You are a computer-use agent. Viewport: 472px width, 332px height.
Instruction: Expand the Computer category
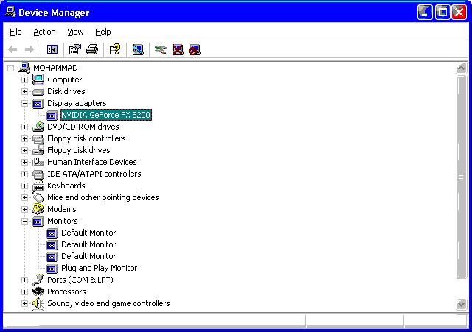point(24,80)
